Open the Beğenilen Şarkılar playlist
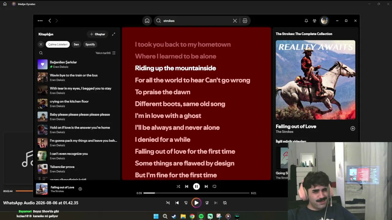 [77, 64]
